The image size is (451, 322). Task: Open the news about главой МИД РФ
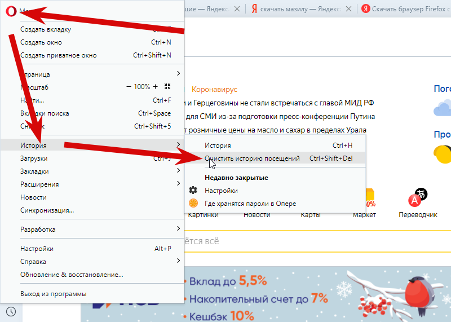[279, 103]
